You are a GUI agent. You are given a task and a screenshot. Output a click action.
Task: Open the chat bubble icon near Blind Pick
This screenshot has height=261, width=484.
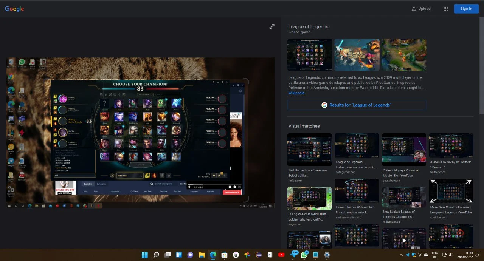(214, 176)
